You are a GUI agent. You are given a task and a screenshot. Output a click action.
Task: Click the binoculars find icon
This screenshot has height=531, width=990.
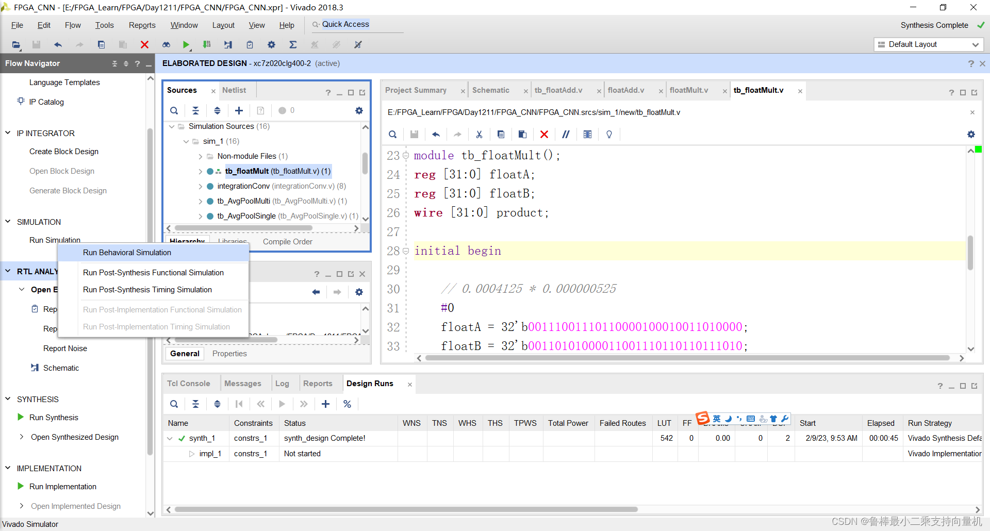pyautogui.click(x=166, y=45)
